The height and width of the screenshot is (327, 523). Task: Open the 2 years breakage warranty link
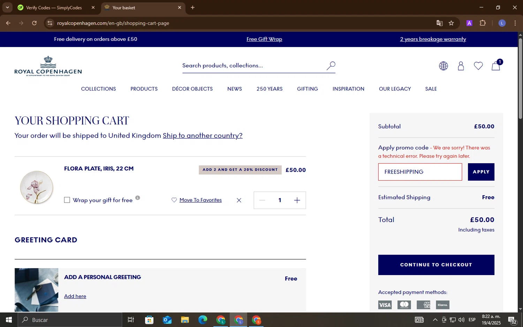coord(433,39)
